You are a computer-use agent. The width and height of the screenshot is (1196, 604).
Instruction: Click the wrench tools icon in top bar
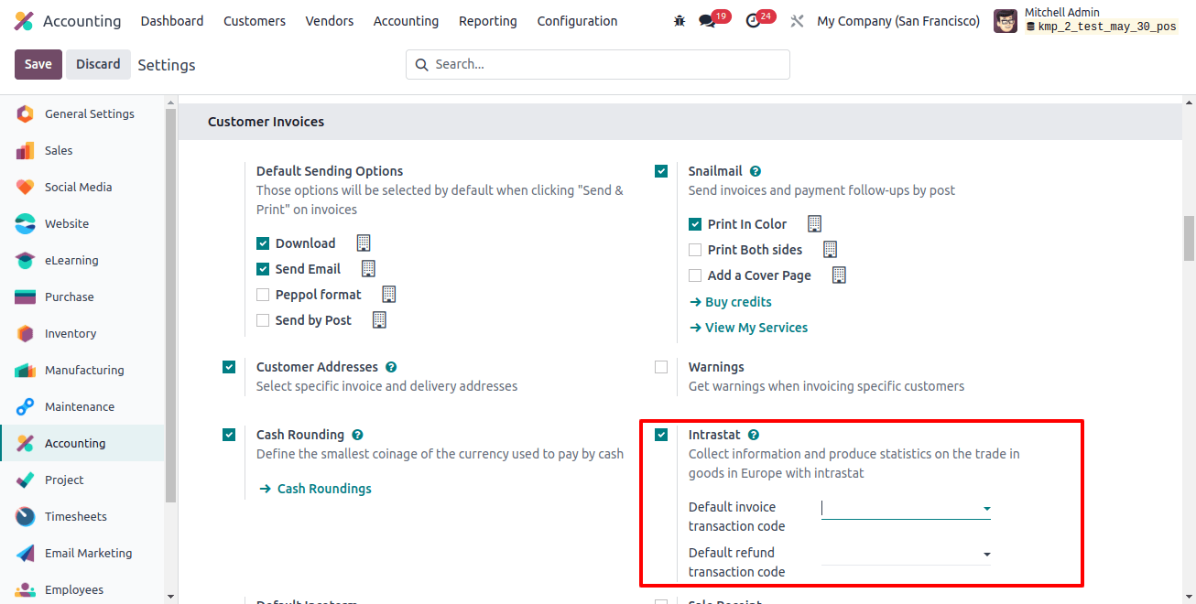[797, 21]
